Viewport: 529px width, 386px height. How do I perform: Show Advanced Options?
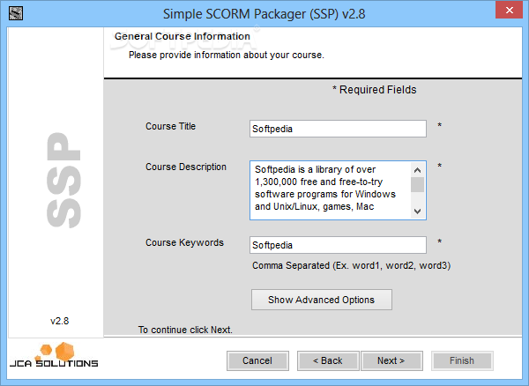(x=322, y=300)
